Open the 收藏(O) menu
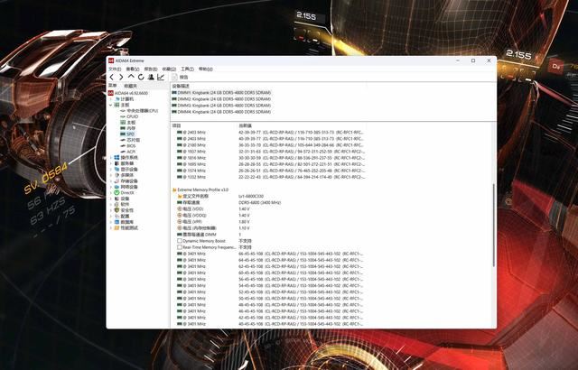This screenshot has width=578, height=370. pos(169,69)
